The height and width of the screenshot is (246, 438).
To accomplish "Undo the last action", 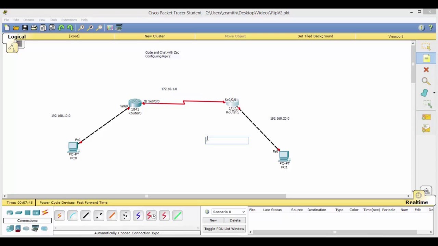I will tap(61, 28).
